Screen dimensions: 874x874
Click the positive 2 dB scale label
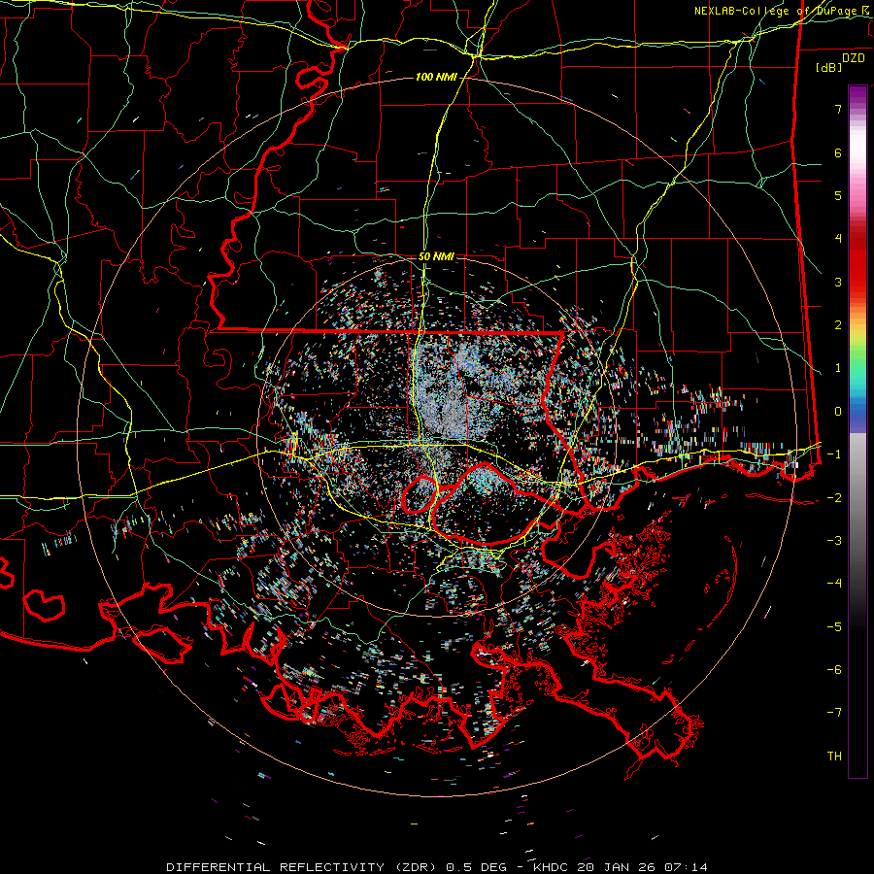838,325
